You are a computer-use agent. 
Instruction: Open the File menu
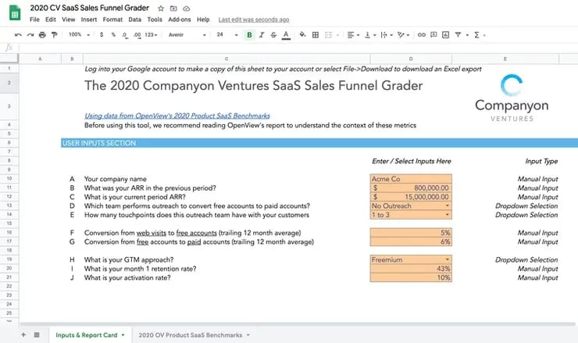pyautogui.click(x=34, y=20)
